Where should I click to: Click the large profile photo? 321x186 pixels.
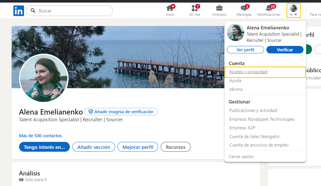(x=44, y=78)
